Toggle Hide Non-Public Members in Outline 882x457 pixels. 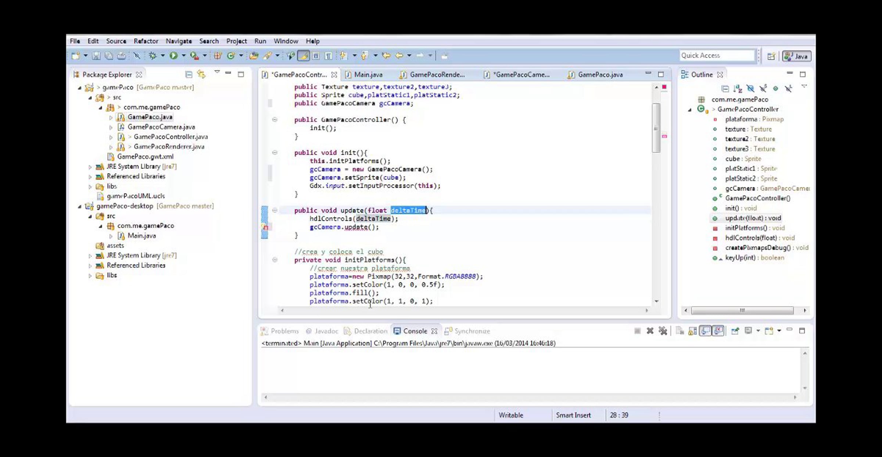(775, 88)
